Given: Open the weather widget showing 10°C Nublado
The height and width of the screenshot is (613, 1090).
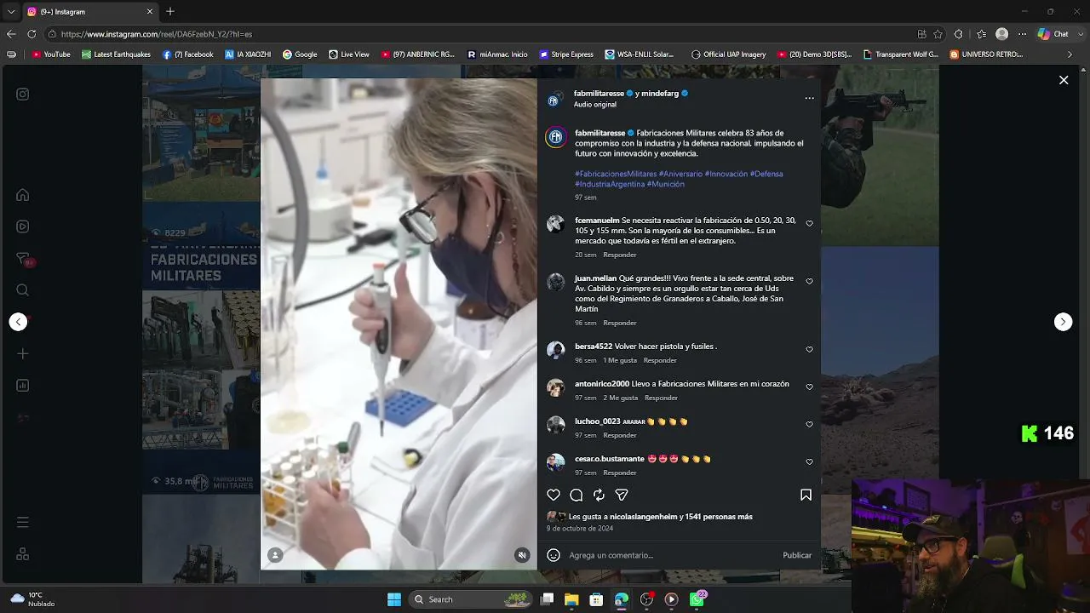Looking at the screenshot, I should pyautogui.click(x=34, y=599).
